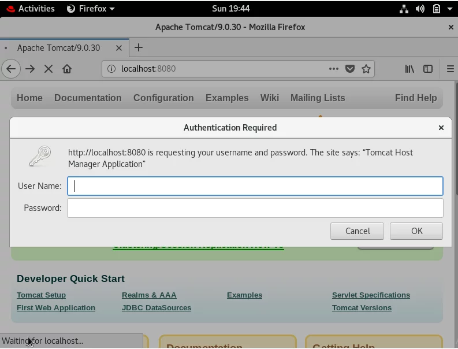The height and width of the screenshot is (349, 458).
Task: Open the Tomcat Setup link
Action: [41, 295]
